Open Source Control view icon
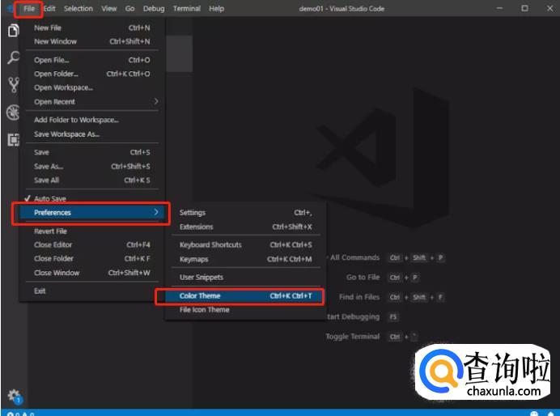The width and height of the screenshot is (560, 416). pyautogui.click(x=13, y=85)
